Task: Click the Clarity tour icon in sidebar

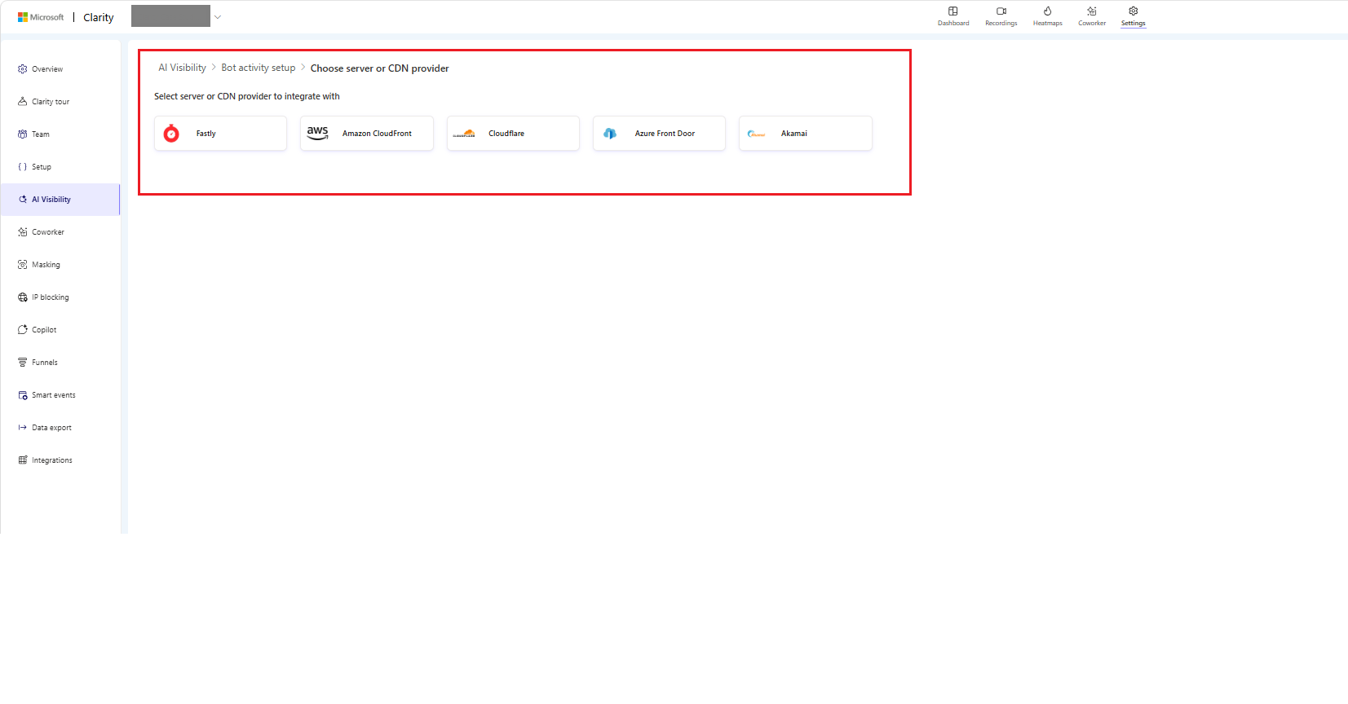Action: (x=23, y=102)
